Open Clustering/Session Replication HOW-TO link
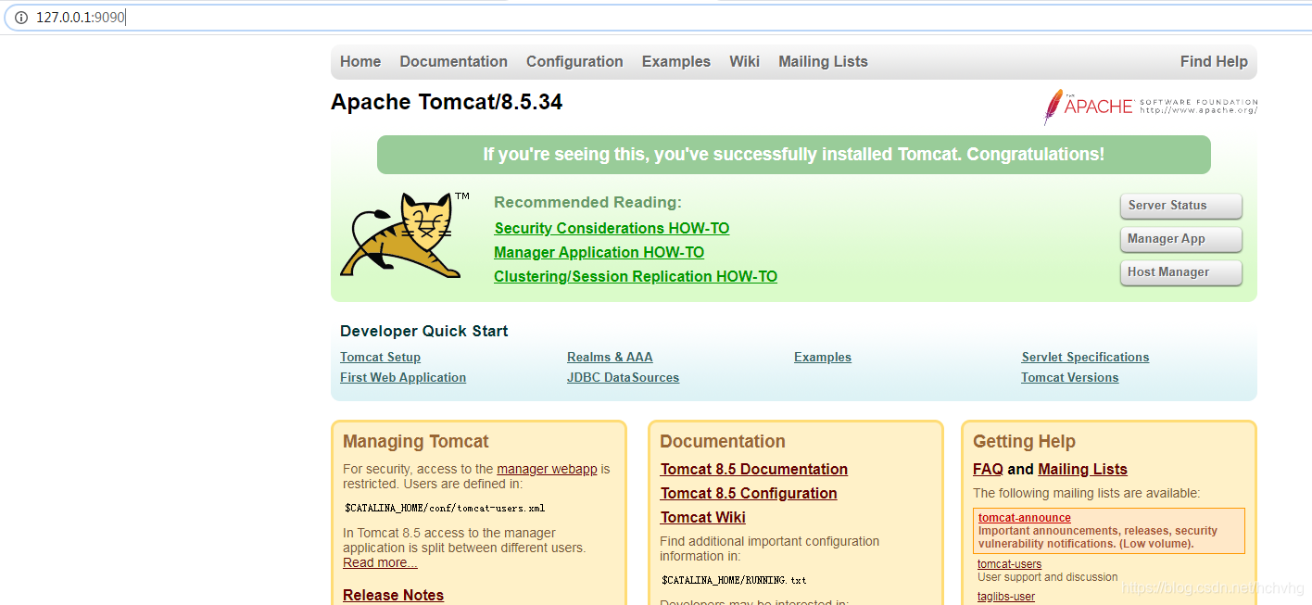This screenshot has height=605, width=1312. pos(636,276)
